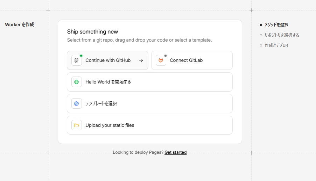Click the yellow folder upload icon
The height and width of the screenshot is (181, 316).
coord(76,125)
